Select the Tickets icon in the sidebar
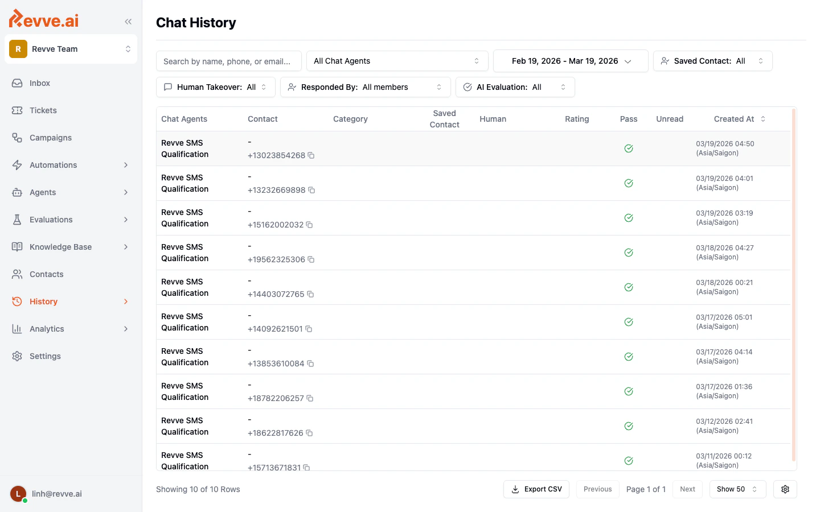This screenshot has height=512, width=820. click(x=17, y=110)
